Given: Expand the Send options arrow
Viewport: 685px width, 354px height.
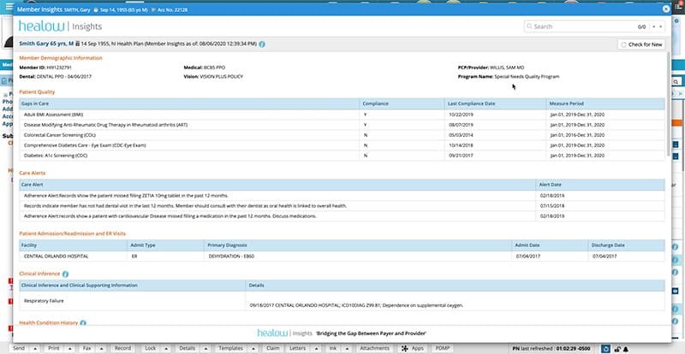Looking at the screenshot, I should pos(34,348).
